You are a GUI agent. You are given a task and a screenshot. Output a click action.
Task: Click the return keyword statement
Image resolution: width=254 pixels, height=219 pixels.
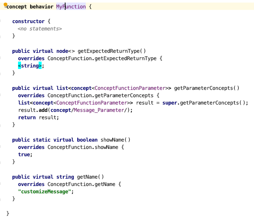27,117
